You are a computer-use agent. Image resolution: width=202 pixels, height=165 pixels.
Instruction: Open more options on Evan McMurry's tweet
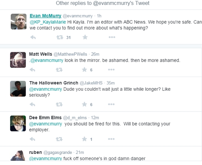[111, 37]
